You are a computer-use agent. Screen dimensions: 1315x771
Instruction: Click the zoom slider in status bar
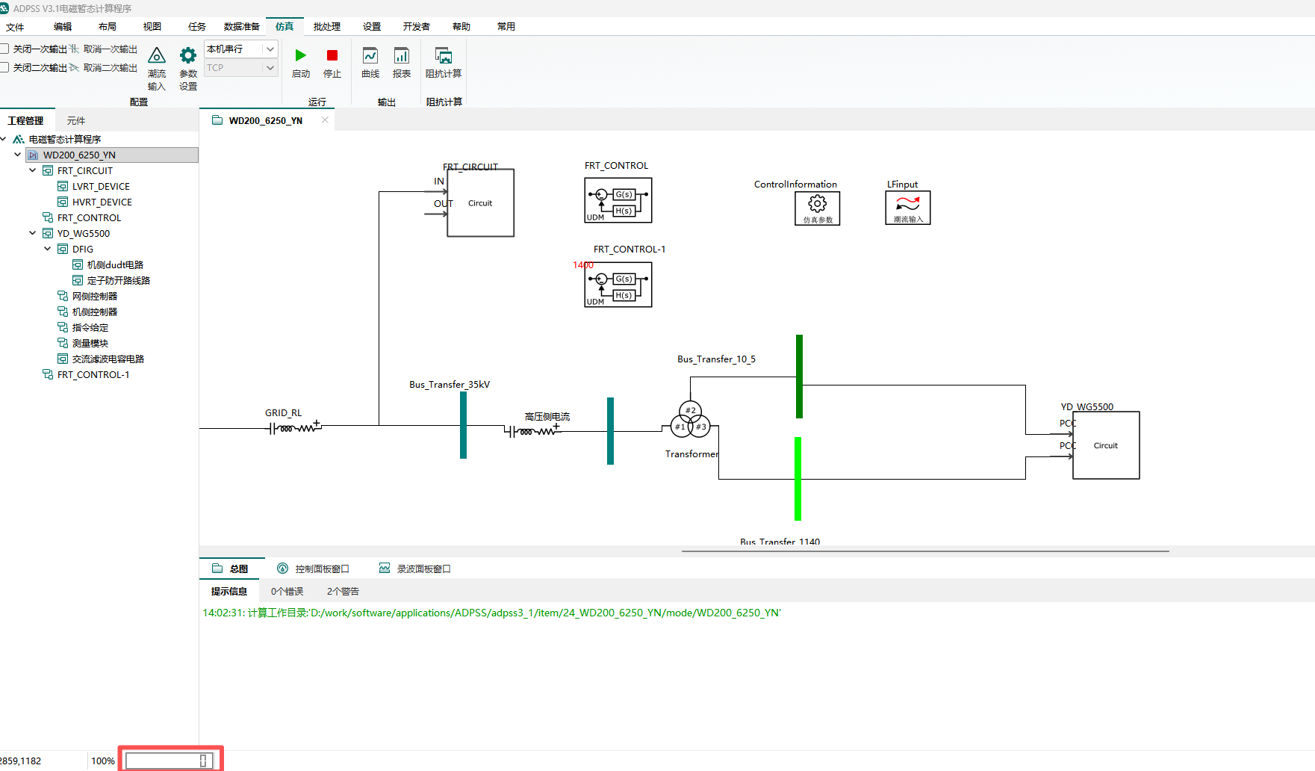(x=169, y=761)
